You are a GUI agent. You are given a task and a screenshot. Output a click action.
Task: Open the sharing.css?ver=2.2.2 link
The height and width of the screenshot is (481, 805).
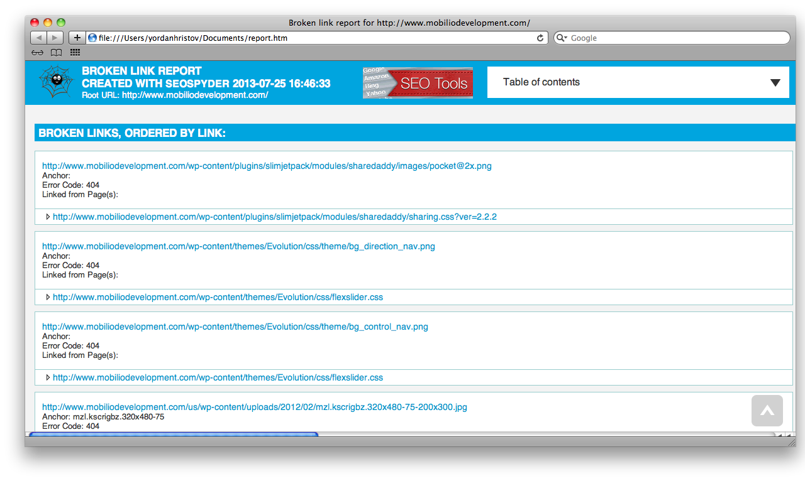click(275, 217)
